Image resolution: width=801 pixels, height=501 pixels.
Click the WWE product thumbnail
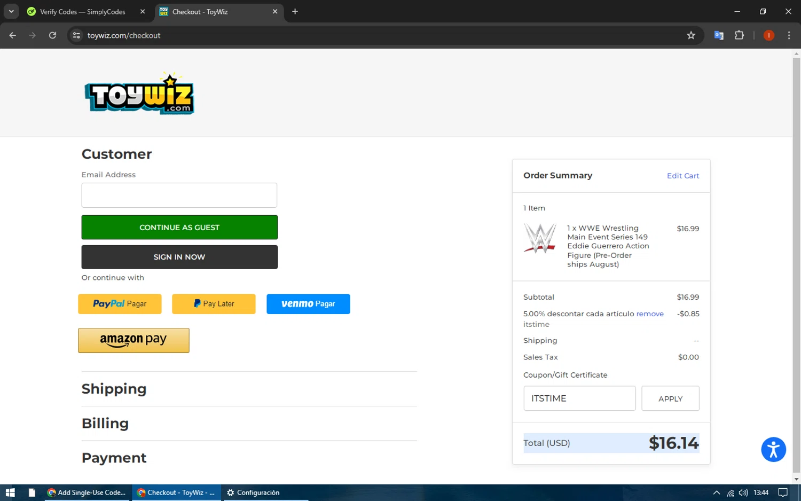540,238
